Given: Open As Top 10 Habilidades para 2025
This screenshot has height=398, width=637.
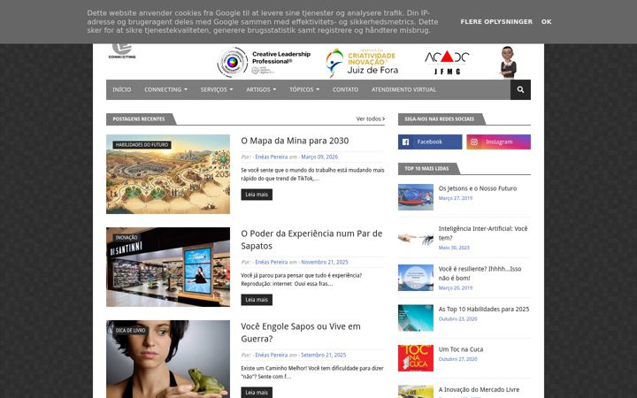Looking at the screenshot, I should (484, 309).
